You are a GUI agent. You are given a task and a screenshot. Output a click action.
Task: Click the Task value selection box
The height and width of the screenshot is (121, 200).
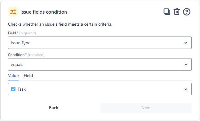click(x=100, y=89)
